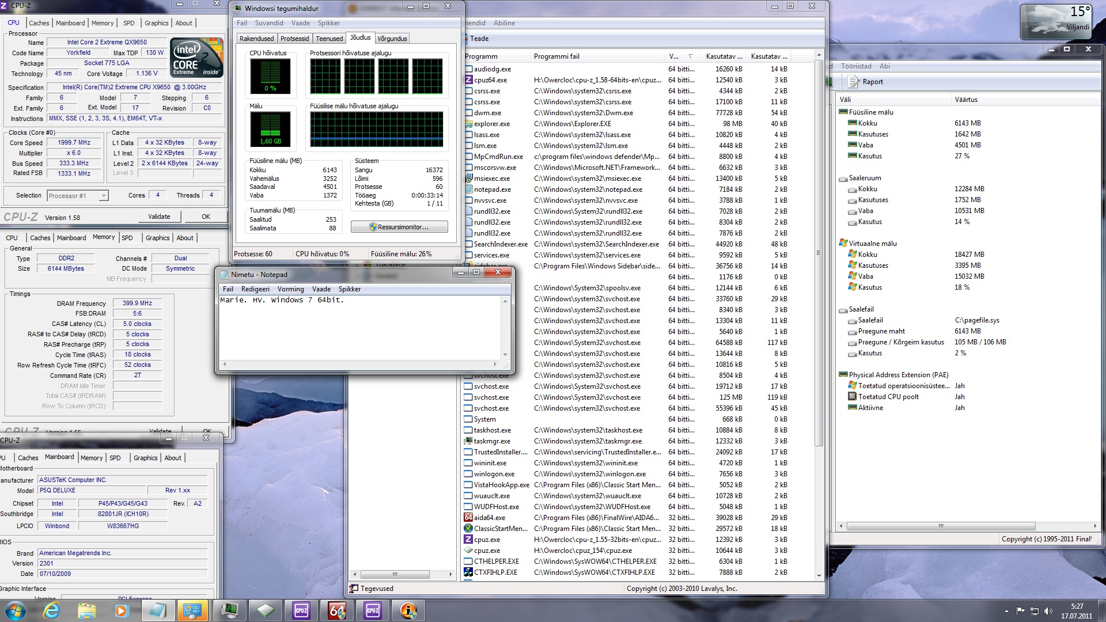This screenshot has height=622, width=1106.
Task: Select the SearchIndexer.exe process row
Action: (627, 244)
